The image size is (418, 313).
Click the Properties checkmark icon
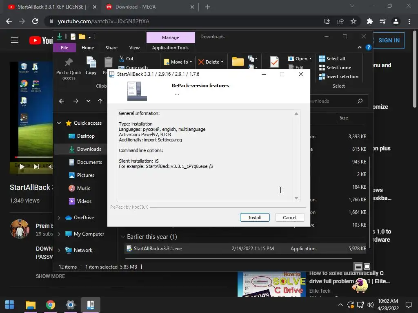[274, 62]
